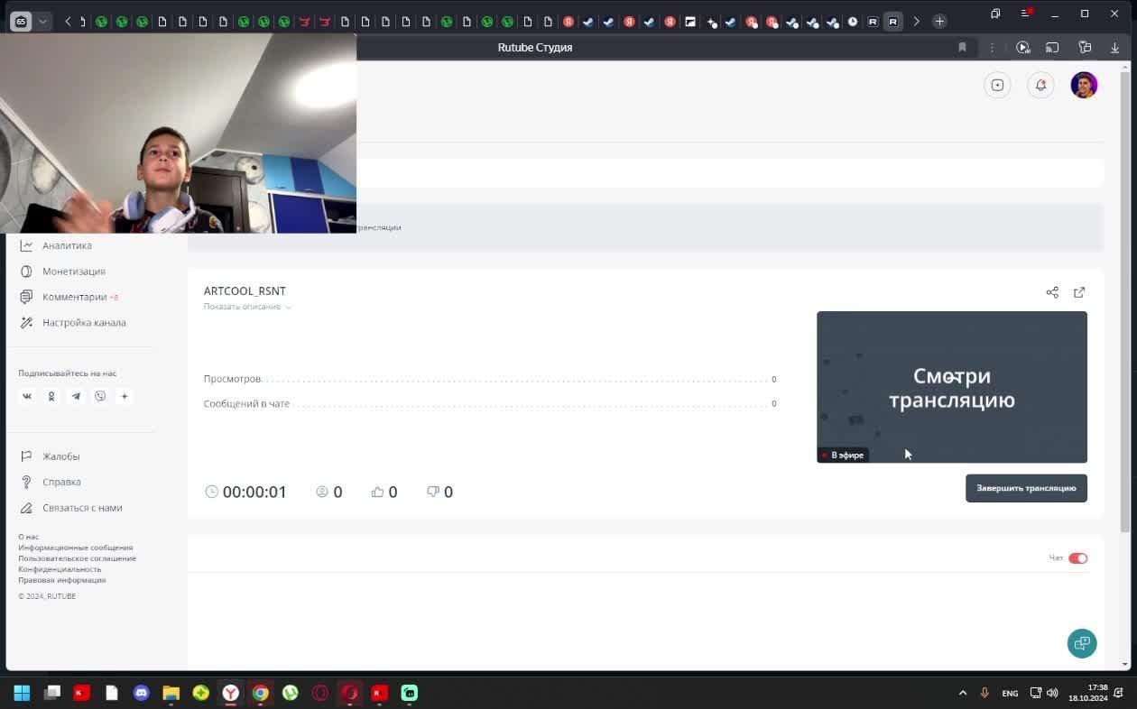Open a new browser tab
The image size is (1137, 709).
click(x=939, y=21)
